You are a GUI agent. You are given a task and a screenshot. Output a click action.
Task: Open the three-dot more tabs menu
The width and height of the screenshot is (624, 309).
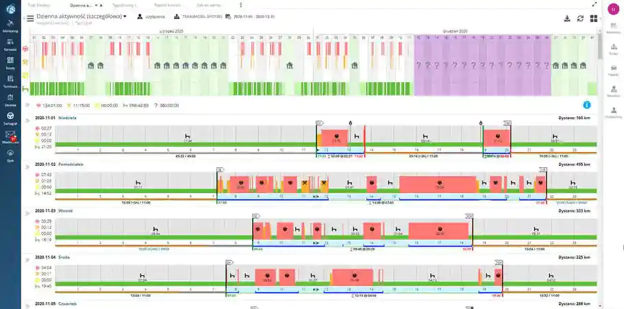click(x=240, y=5)
